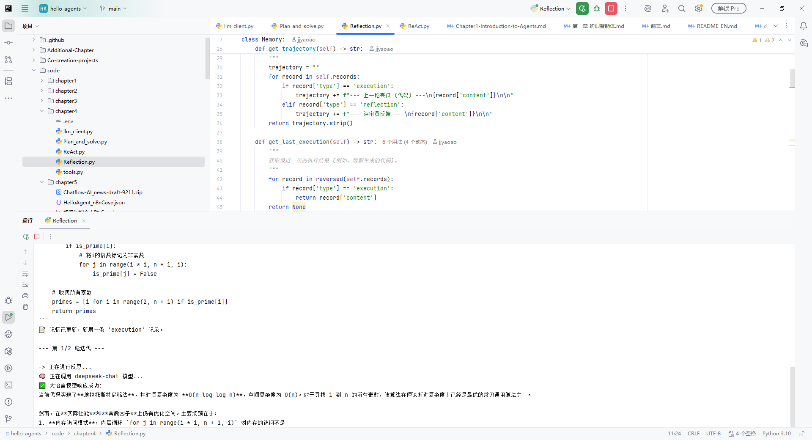This screenshot has height=440, width=812.
Task: Click the 解锁 Pro unlock button
Action: click(x=729, y=8)
